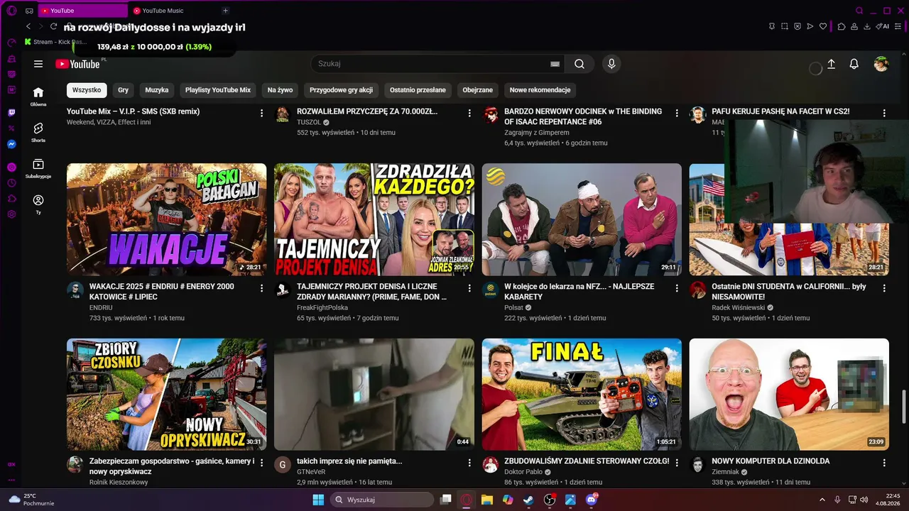The height and width of the screenshot is (511, 909).
Task: Open the Stream - Kick bookmark
Action: point(55,42)
